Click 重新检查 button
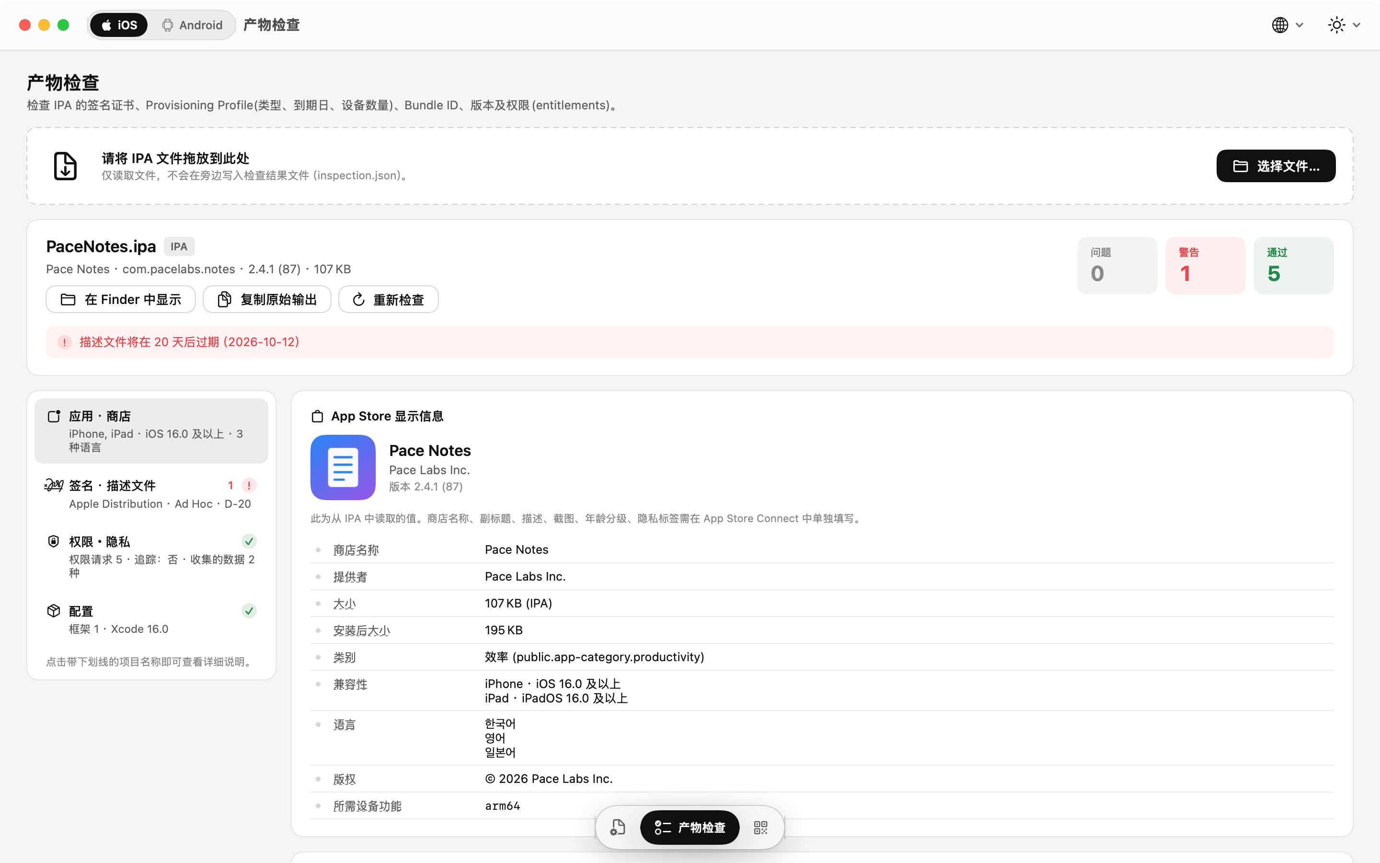Screen dimensions: 1380x863 click(388, 300)
